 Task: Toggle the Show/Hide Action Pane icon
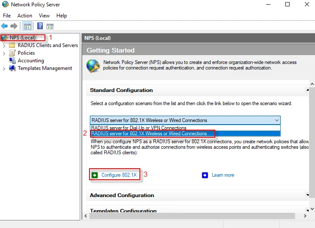[x=50, y=26]
